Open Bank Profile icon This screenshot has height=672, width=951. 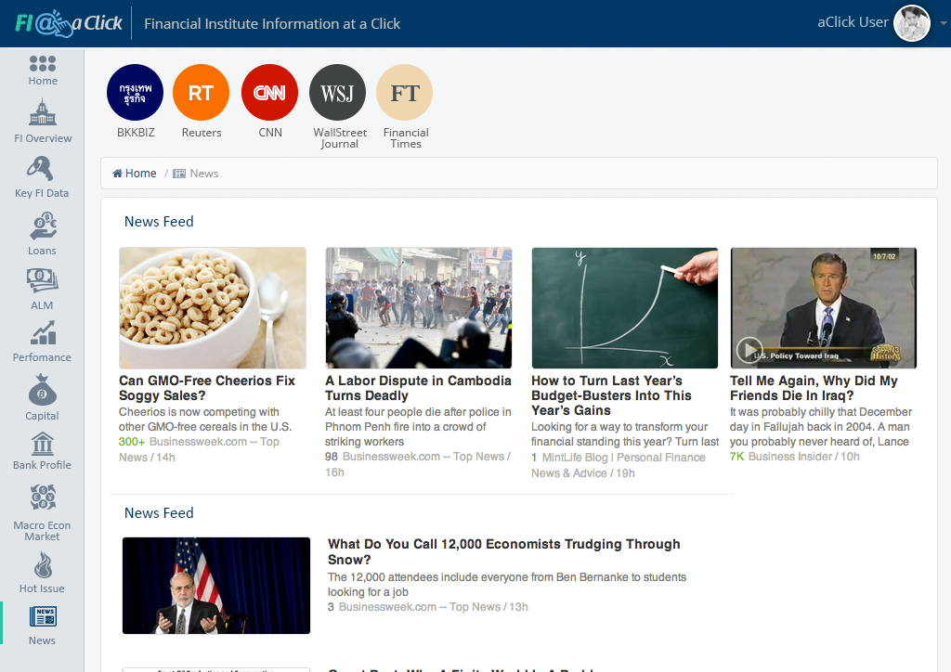43,443
